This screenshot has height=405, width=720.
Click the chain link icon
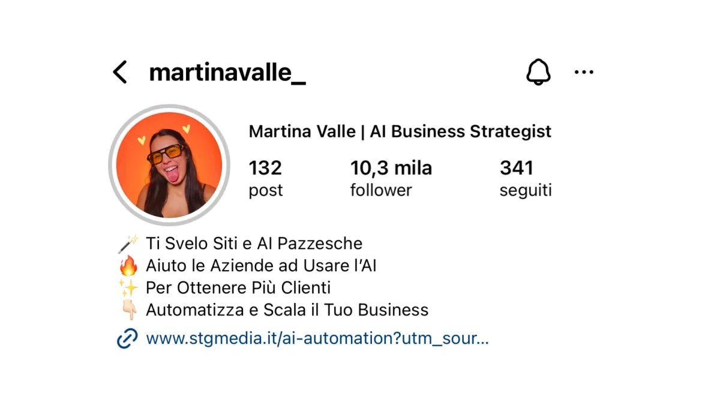point(127,338)
